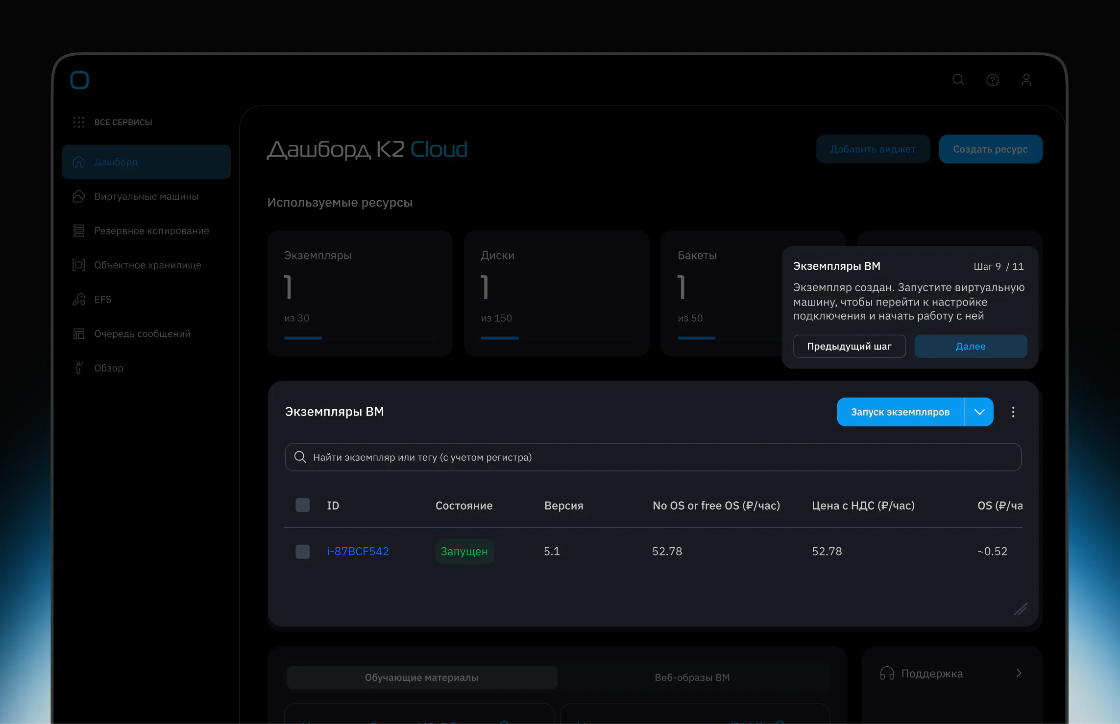
Task: Click the Запуск экземпляров button
Action: tap(900, 412)
